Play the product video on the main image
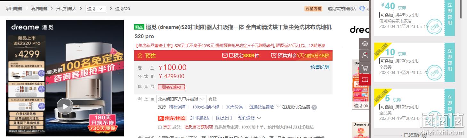The width and height of the screenshot is (467, 138). (x=65, y=107)
